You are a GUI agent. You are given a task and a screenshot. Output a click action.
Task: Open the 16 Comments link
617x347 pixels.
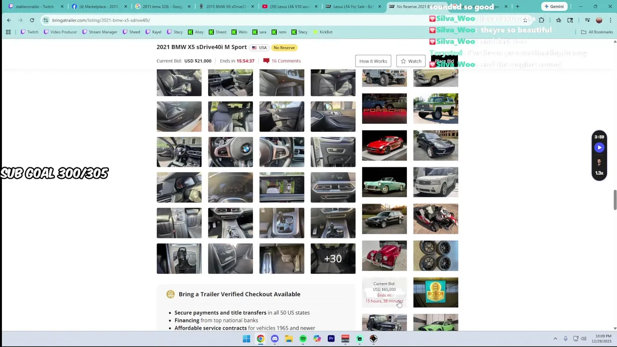282,61
